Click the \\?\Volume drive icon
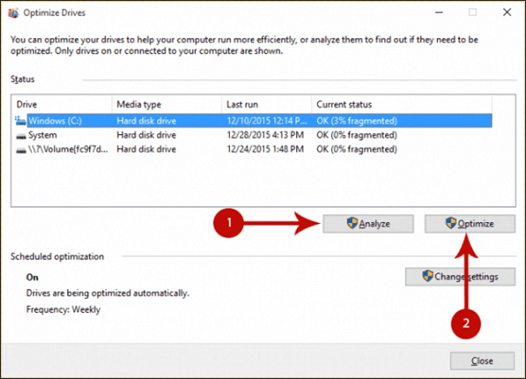The image size is (526, 379). coord(21,150)
